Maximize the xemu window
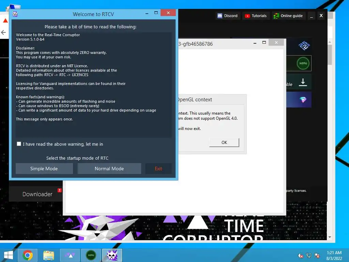The width and height of the screenshot is (349, 262). [264, 42]
